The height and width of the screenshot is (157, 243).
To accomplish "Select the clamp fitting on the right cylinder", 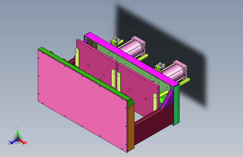I will (160, 67).
